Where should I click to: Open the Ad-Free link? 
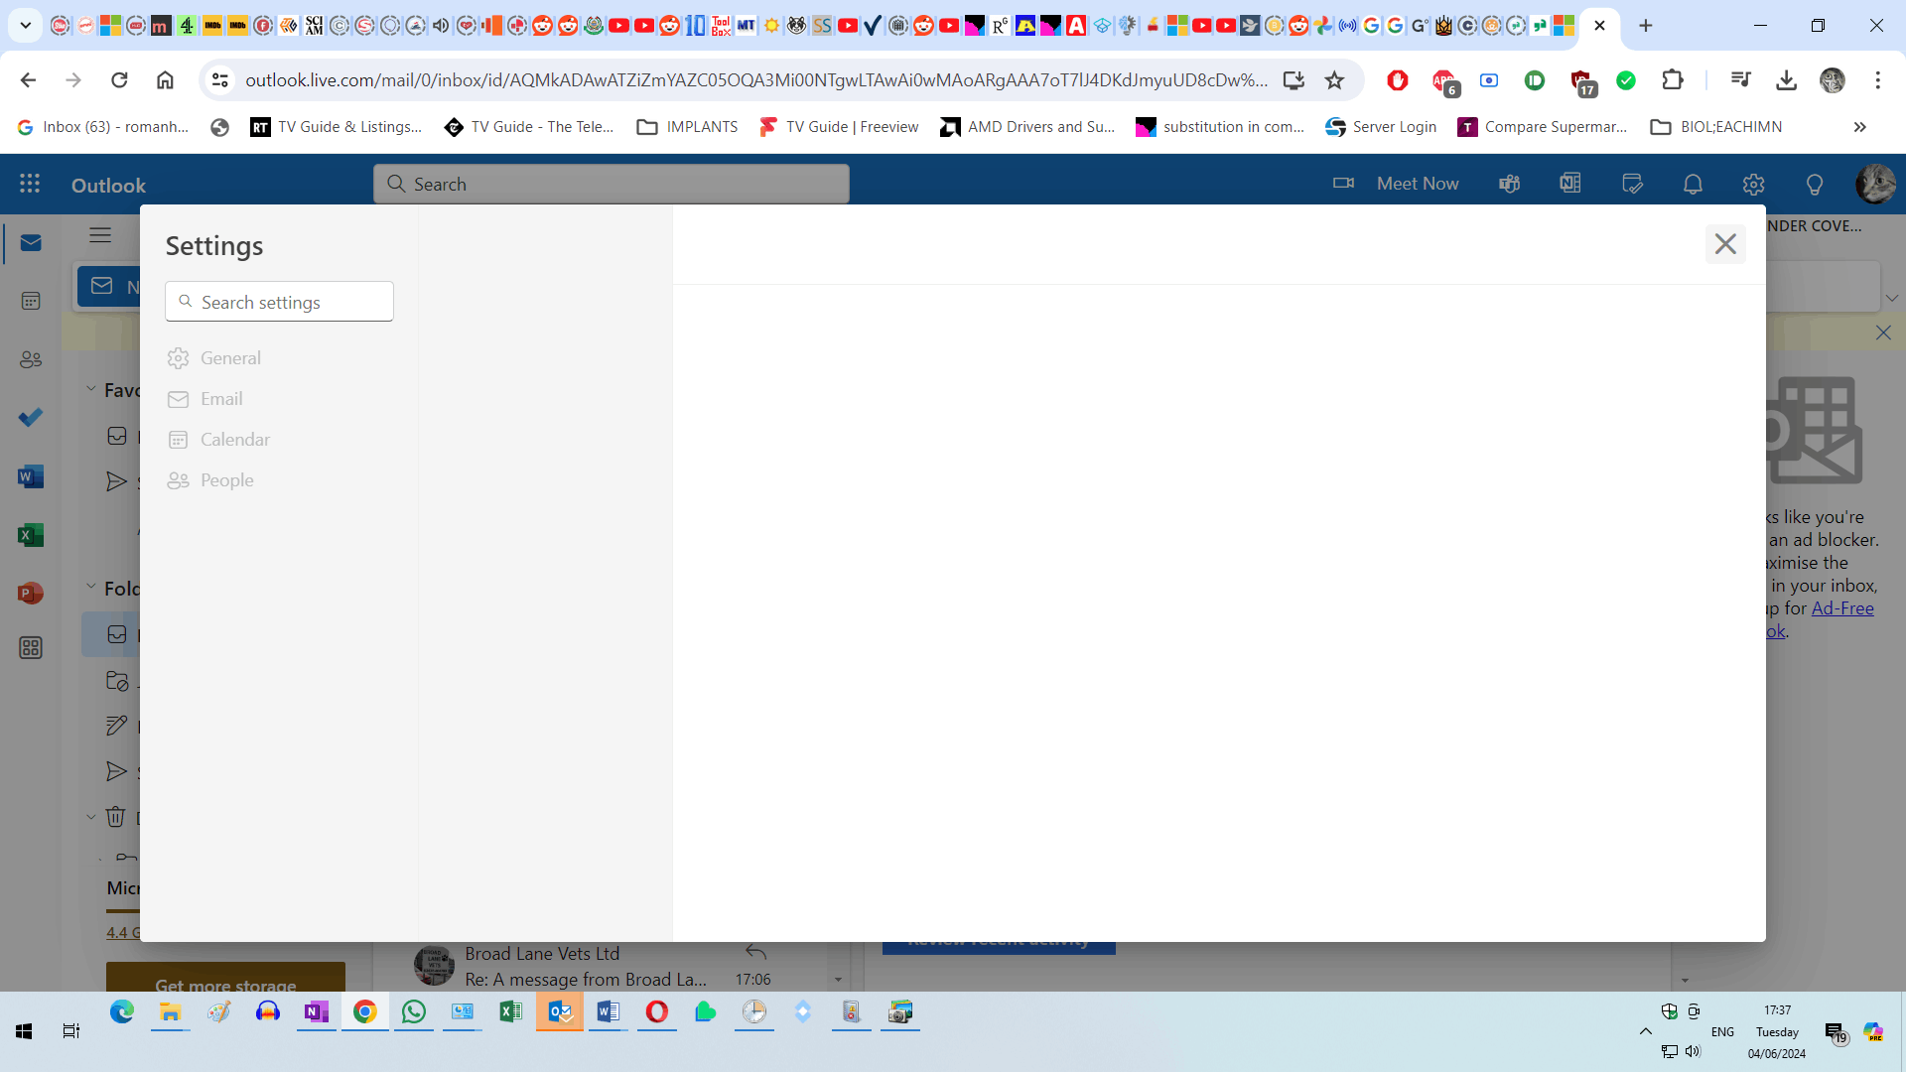coord(1842,608)
